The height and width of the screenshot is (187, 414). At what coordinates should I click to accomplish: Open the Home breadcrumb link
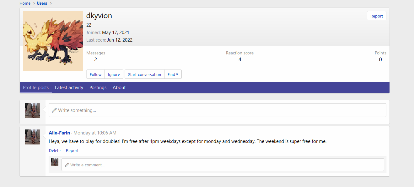tap(25, 3)
